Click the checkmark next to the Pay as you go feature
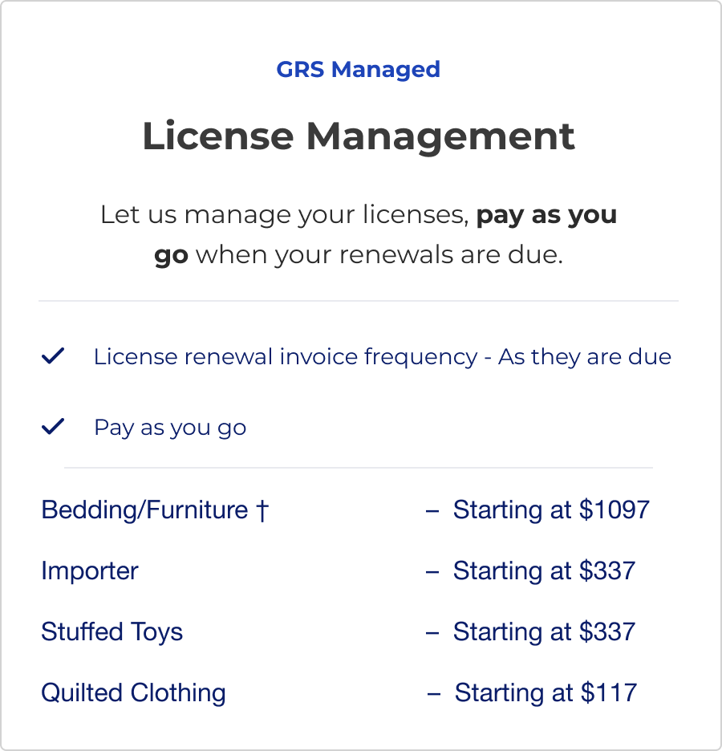 [x=52, y=427]
